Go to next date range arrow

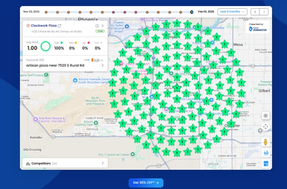pyautogui.click(x=264, y=11)
